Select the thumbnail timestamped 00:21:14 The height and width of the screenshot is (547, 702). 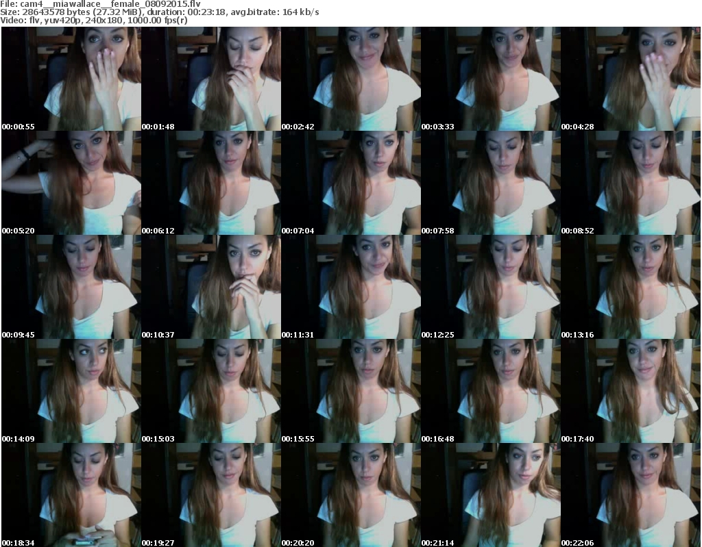point(491,495)
